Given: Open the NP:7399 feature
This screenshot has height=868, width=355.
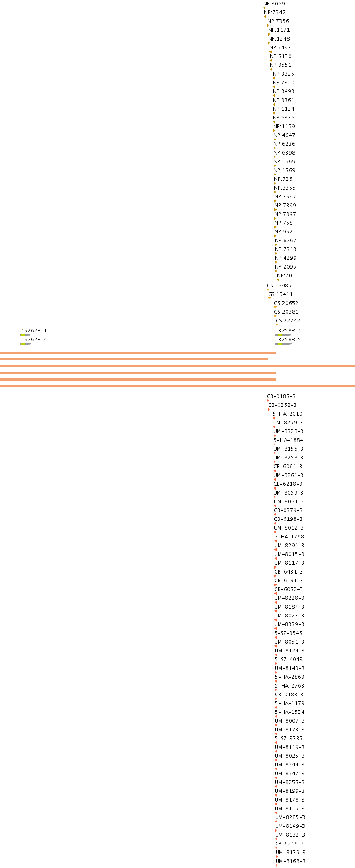Looking at the screenshot, I should point(285,206).
